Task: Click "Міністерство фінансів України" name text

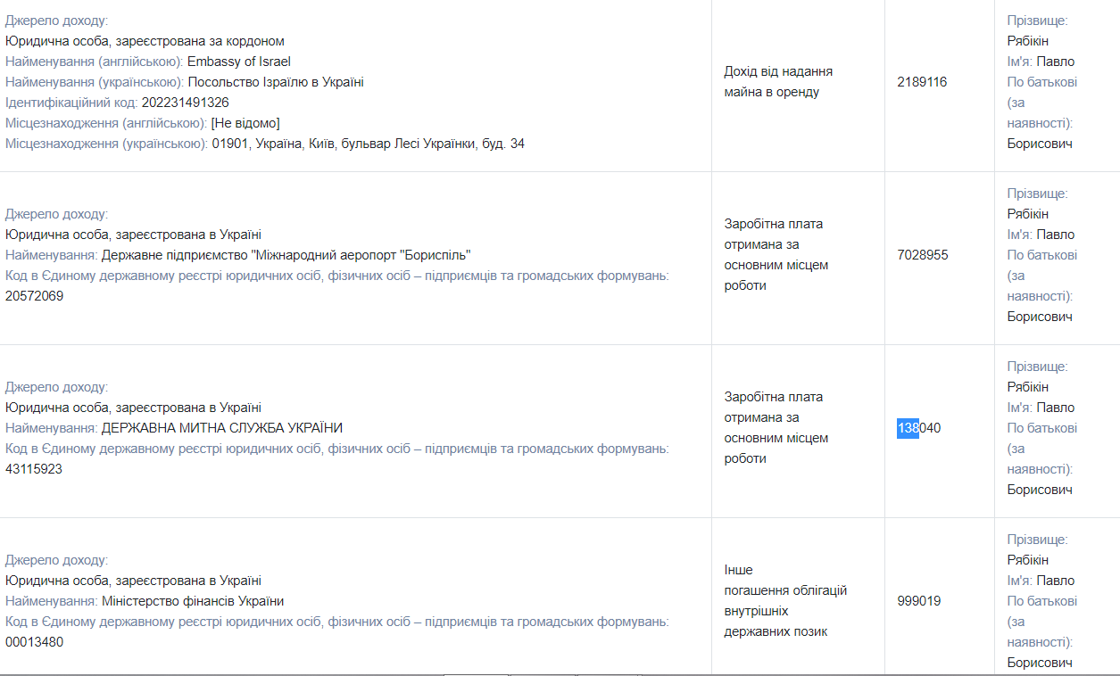Action: (193, 601)
